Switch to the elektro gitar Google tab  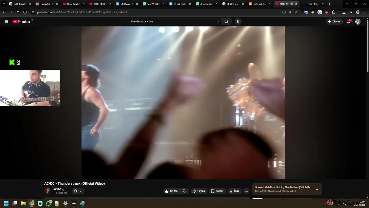coord(233,4)
